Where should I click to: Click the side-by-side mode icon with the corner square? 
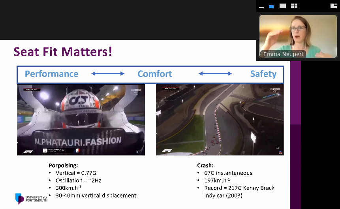point(334,6)
